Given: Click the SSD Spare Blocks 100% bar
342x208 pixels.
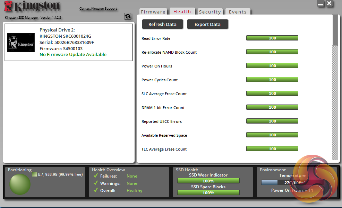Looking at the screenshot, I should 208,192.
